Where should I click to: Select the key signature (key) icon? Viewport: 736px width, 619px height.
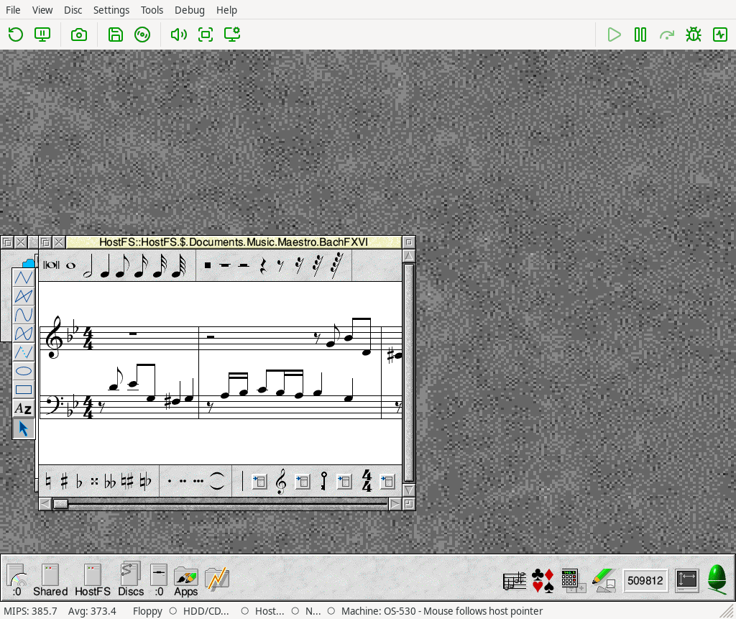point(323,482)
